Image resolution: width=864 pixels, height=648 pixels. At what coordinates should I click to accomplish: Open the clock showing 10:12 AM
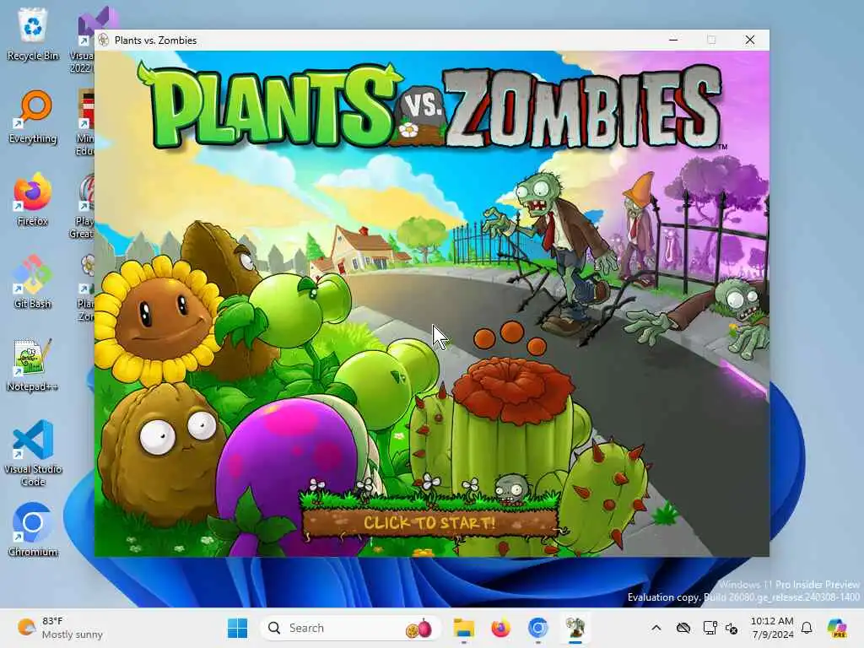pyautogui.click(x=772, y=628)
